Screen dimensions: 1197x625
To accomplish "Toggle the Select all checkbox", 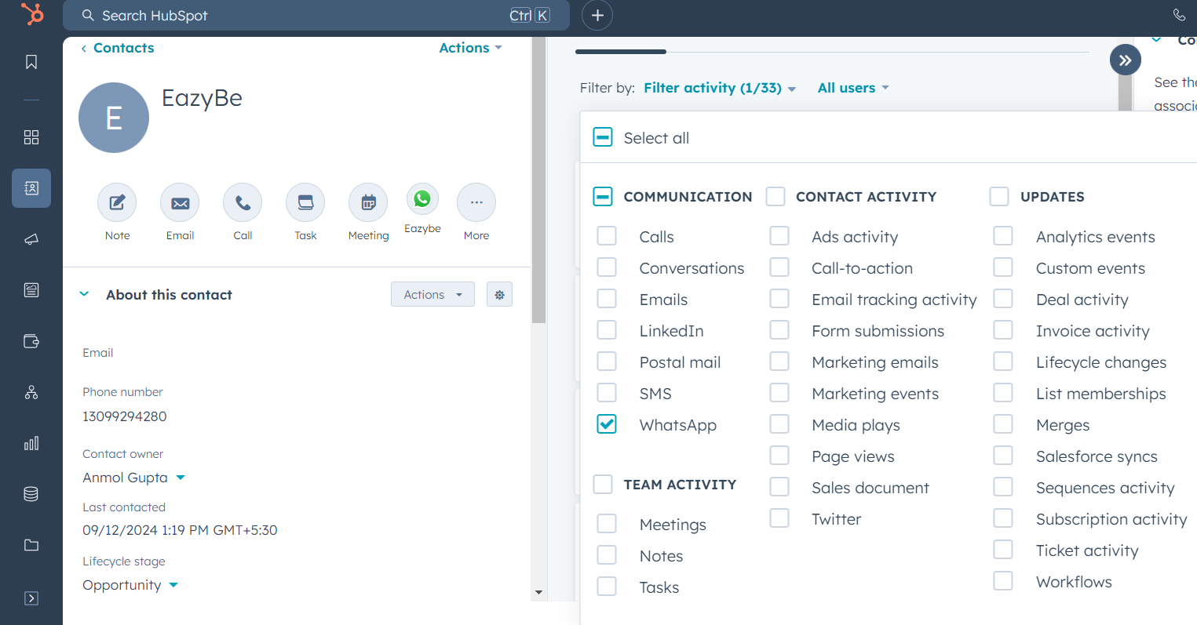I will [603, 138].
